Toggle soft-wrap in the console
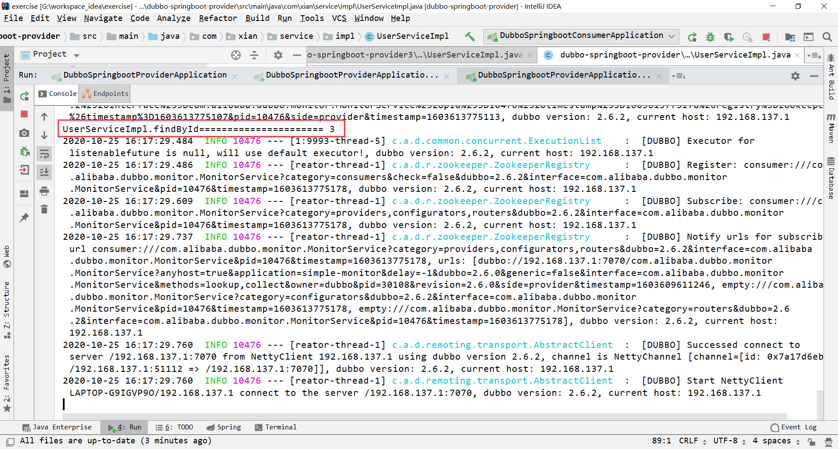 (45, 154)
